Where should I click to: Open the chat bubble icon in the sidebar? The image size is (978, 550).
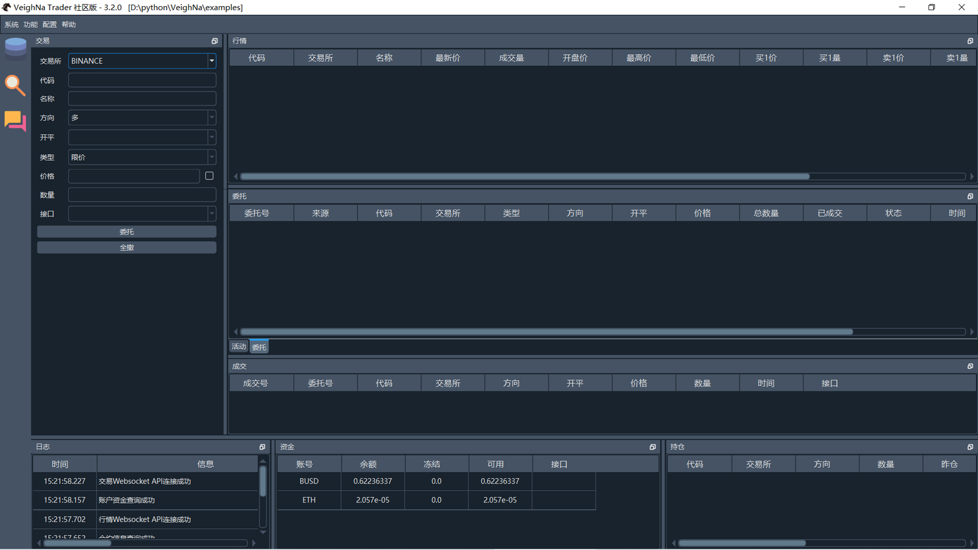click(15, 121)
